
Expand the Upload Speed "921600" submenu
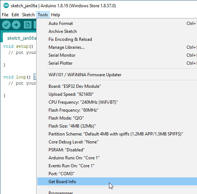point(117,94)
